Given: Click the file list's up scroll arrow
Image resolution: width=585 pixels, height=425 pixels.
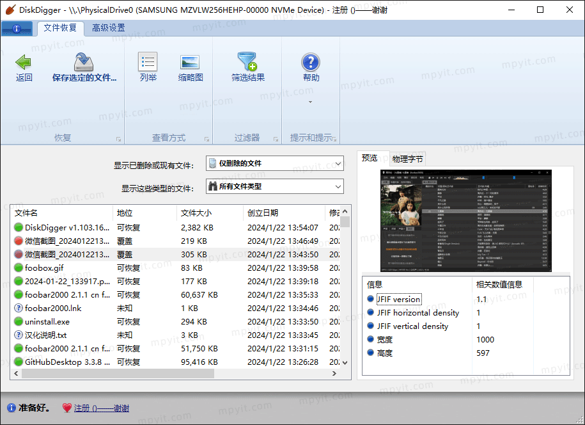Looking at the screenshot, I should tap(345, 211).
